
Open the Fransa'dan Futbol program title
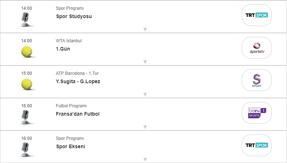pyautogui.click(x=78, y=114)
